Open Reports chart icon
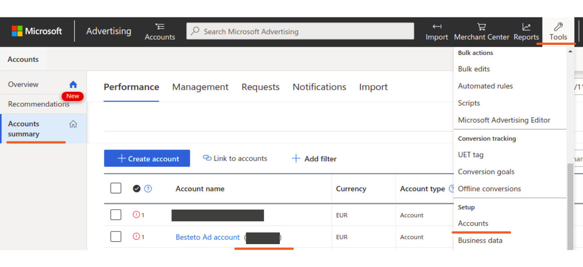Screen dimensions: 583x267 (526, 27)
